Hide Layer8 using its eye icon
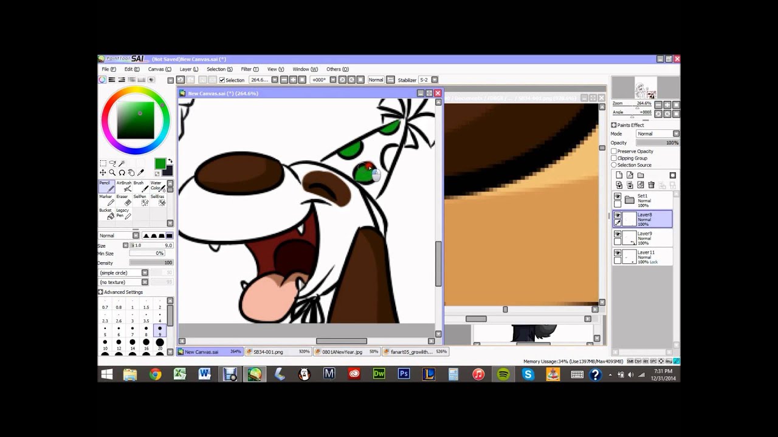Viewport: 778px width, 437px height. coord(618,215)
